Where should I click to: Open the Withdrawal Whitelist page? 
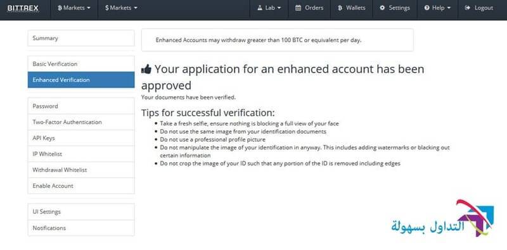81,170
